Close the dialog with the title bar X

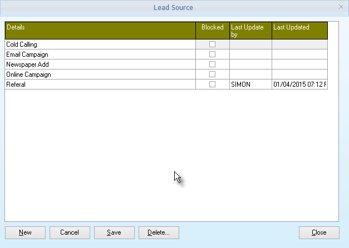click(341, 7)
